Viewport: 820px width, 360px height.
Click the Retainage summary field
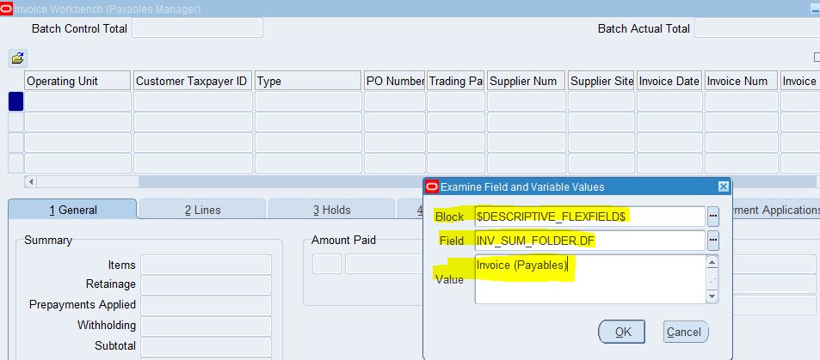click(206, 284)
